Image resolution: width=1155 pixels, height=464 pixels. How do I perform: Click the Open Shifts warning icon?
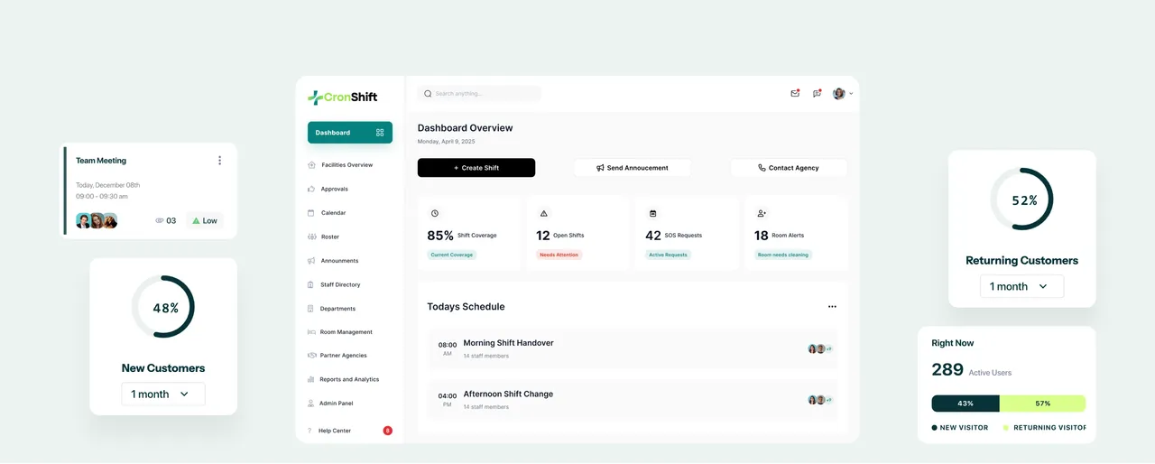[543, 214]
